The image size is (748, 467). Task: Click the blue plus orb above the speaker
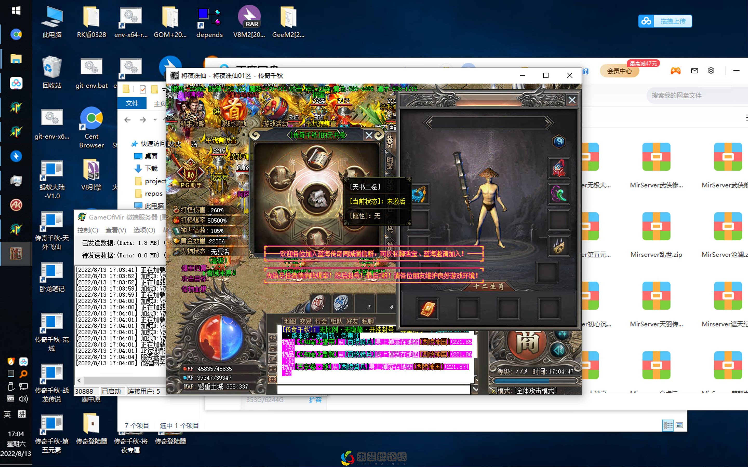[x=563, y=335]
